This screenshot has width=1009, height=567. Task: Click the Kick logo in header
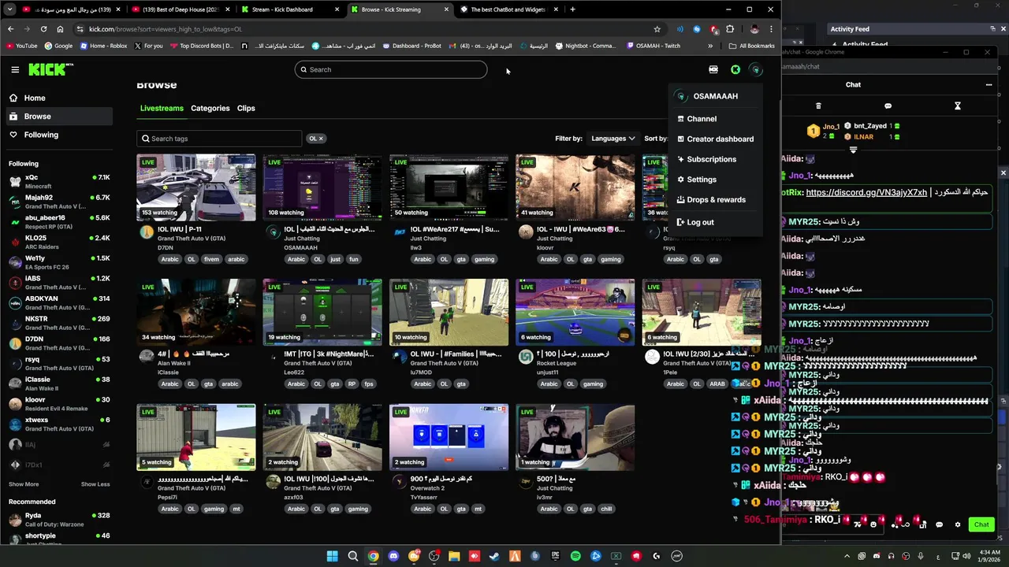pyautogui.click(x=50, y=69)
